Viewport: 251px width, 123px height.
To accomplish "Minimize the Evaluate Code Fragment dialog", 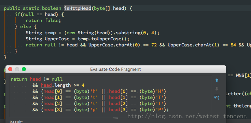I will point(17,69).
